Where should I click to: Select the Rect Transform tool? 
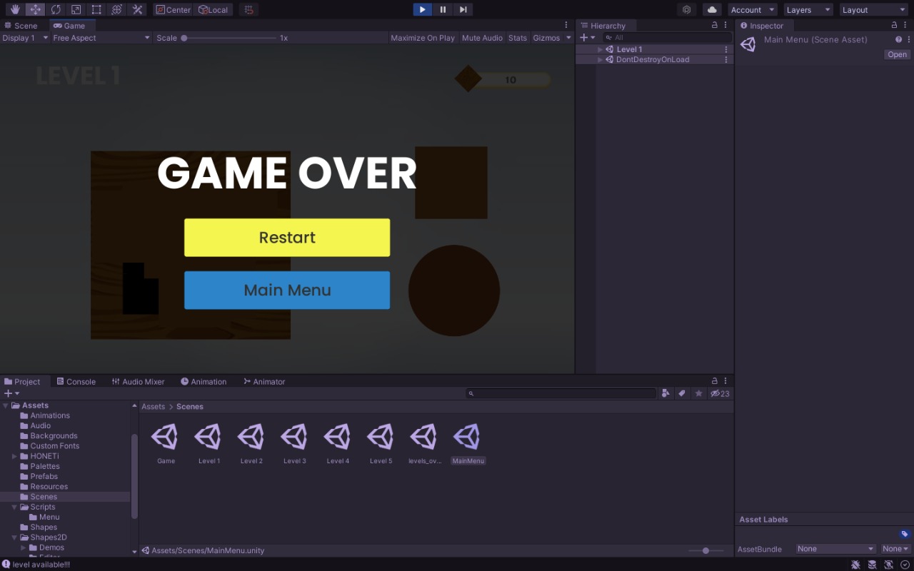pos(96,9)
